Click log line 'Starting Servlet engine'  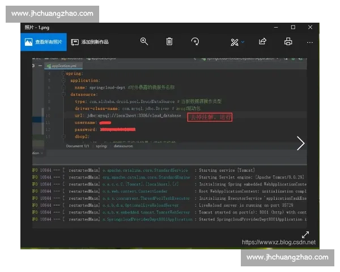[x=251, y=177]
